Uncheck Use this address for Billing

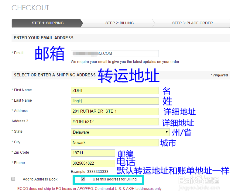tap(83, 179)
